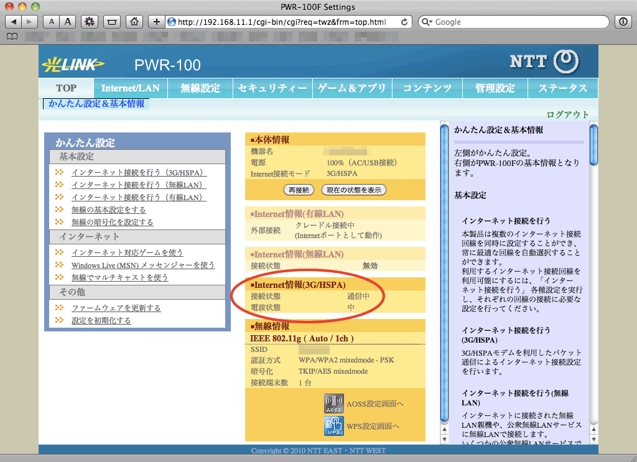Click the help panel right scrollbar thumb

[593, 145]
